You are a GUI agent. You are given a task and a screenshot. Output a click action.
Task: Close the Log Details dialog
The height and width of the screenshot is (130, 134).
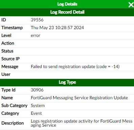click(x=131, y=5)
